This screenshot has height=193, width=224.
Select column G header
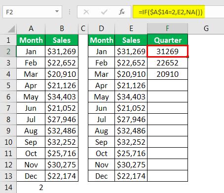pyautogui.click(x=206, y=29)
